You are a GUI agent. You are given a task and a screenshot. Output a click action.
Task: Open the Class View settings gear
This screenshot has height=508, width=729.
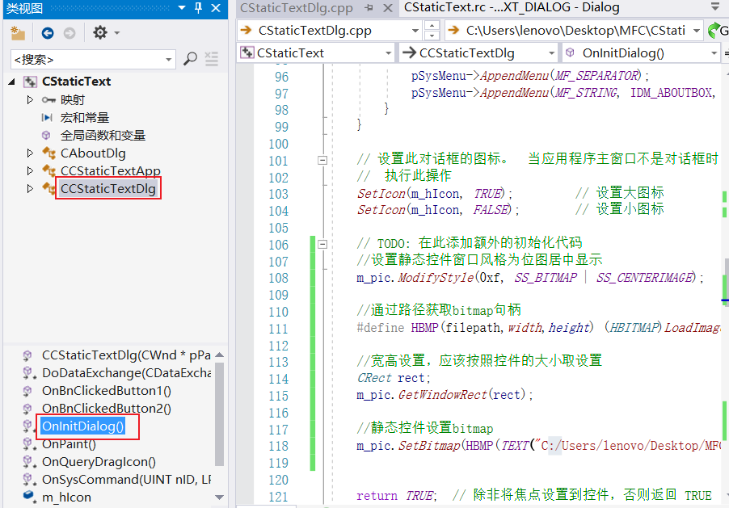coord(100,33)
